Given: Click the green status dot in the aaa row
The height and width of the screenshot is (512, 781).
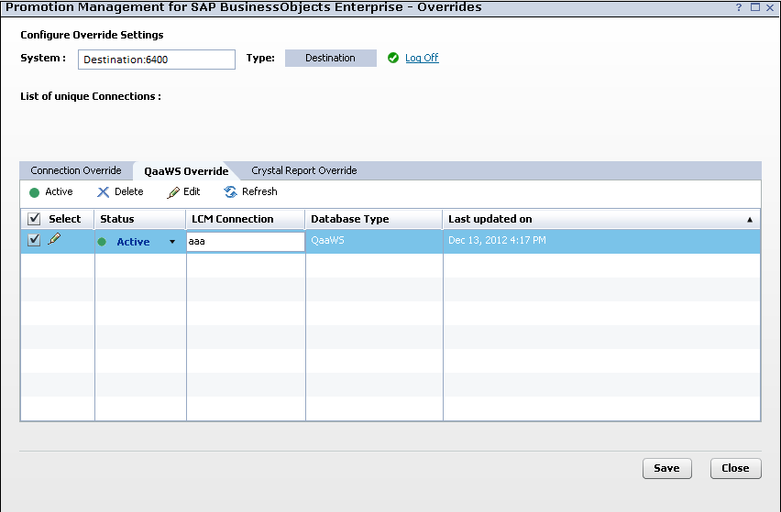Looking at the screenshot, I should click(x=102, y=242).
